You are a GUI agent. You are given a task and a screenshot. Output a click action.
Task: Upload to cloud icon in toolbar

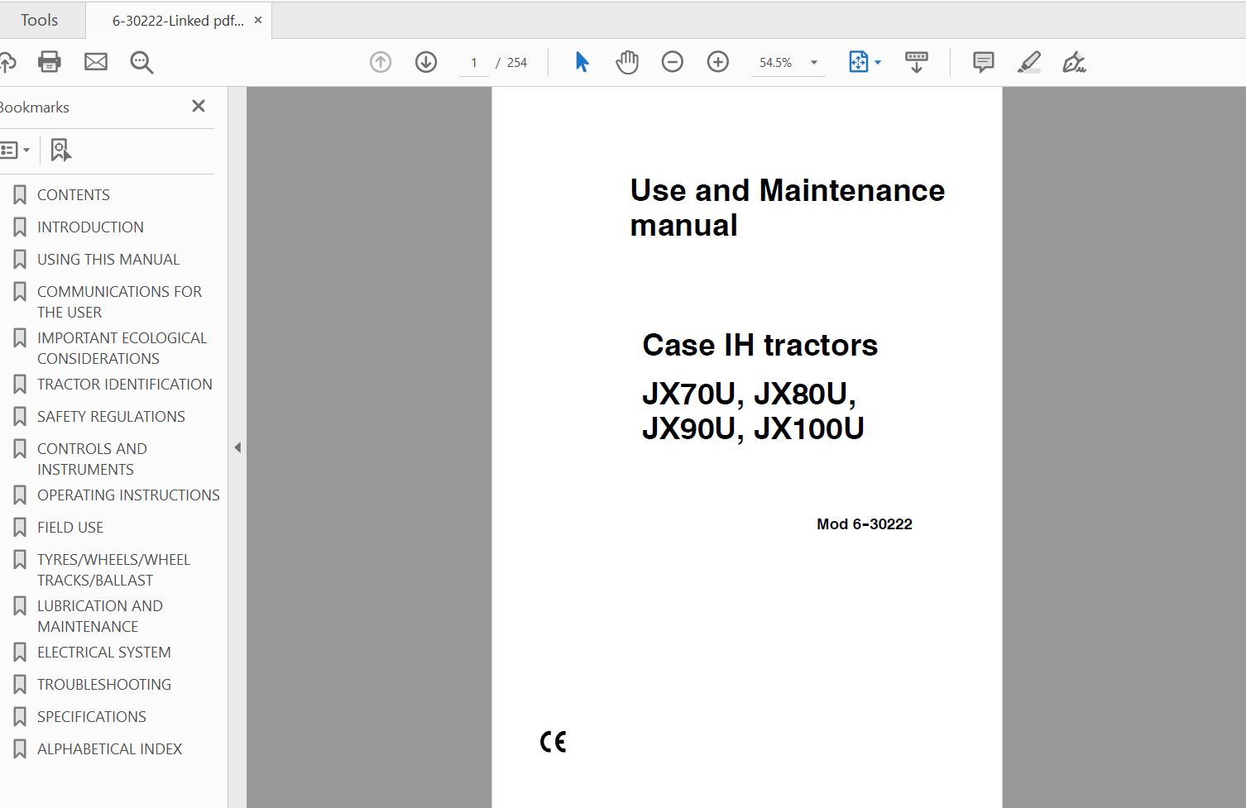tap(7, 62)
